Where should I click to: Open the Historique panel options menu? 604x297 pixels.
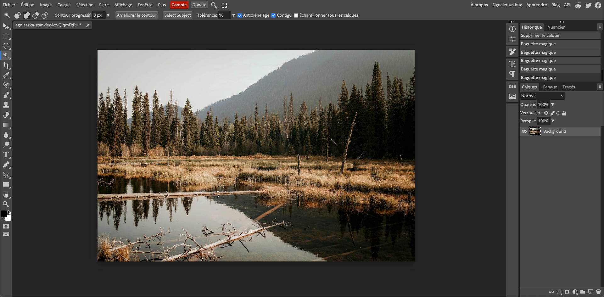click(x=600, y=27)
